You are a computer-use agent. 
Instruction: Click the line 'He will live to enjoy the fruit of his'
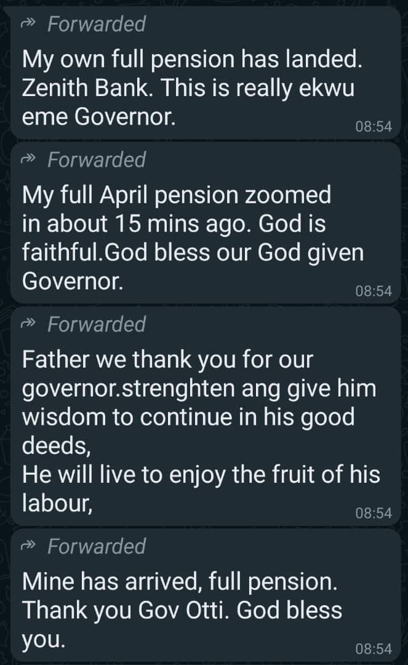tap(201, 475)
